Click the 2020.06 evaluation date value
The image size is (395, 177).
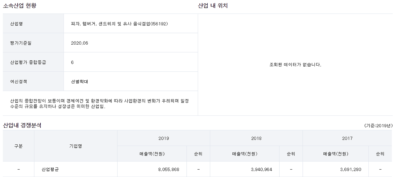tap(79, 43)
